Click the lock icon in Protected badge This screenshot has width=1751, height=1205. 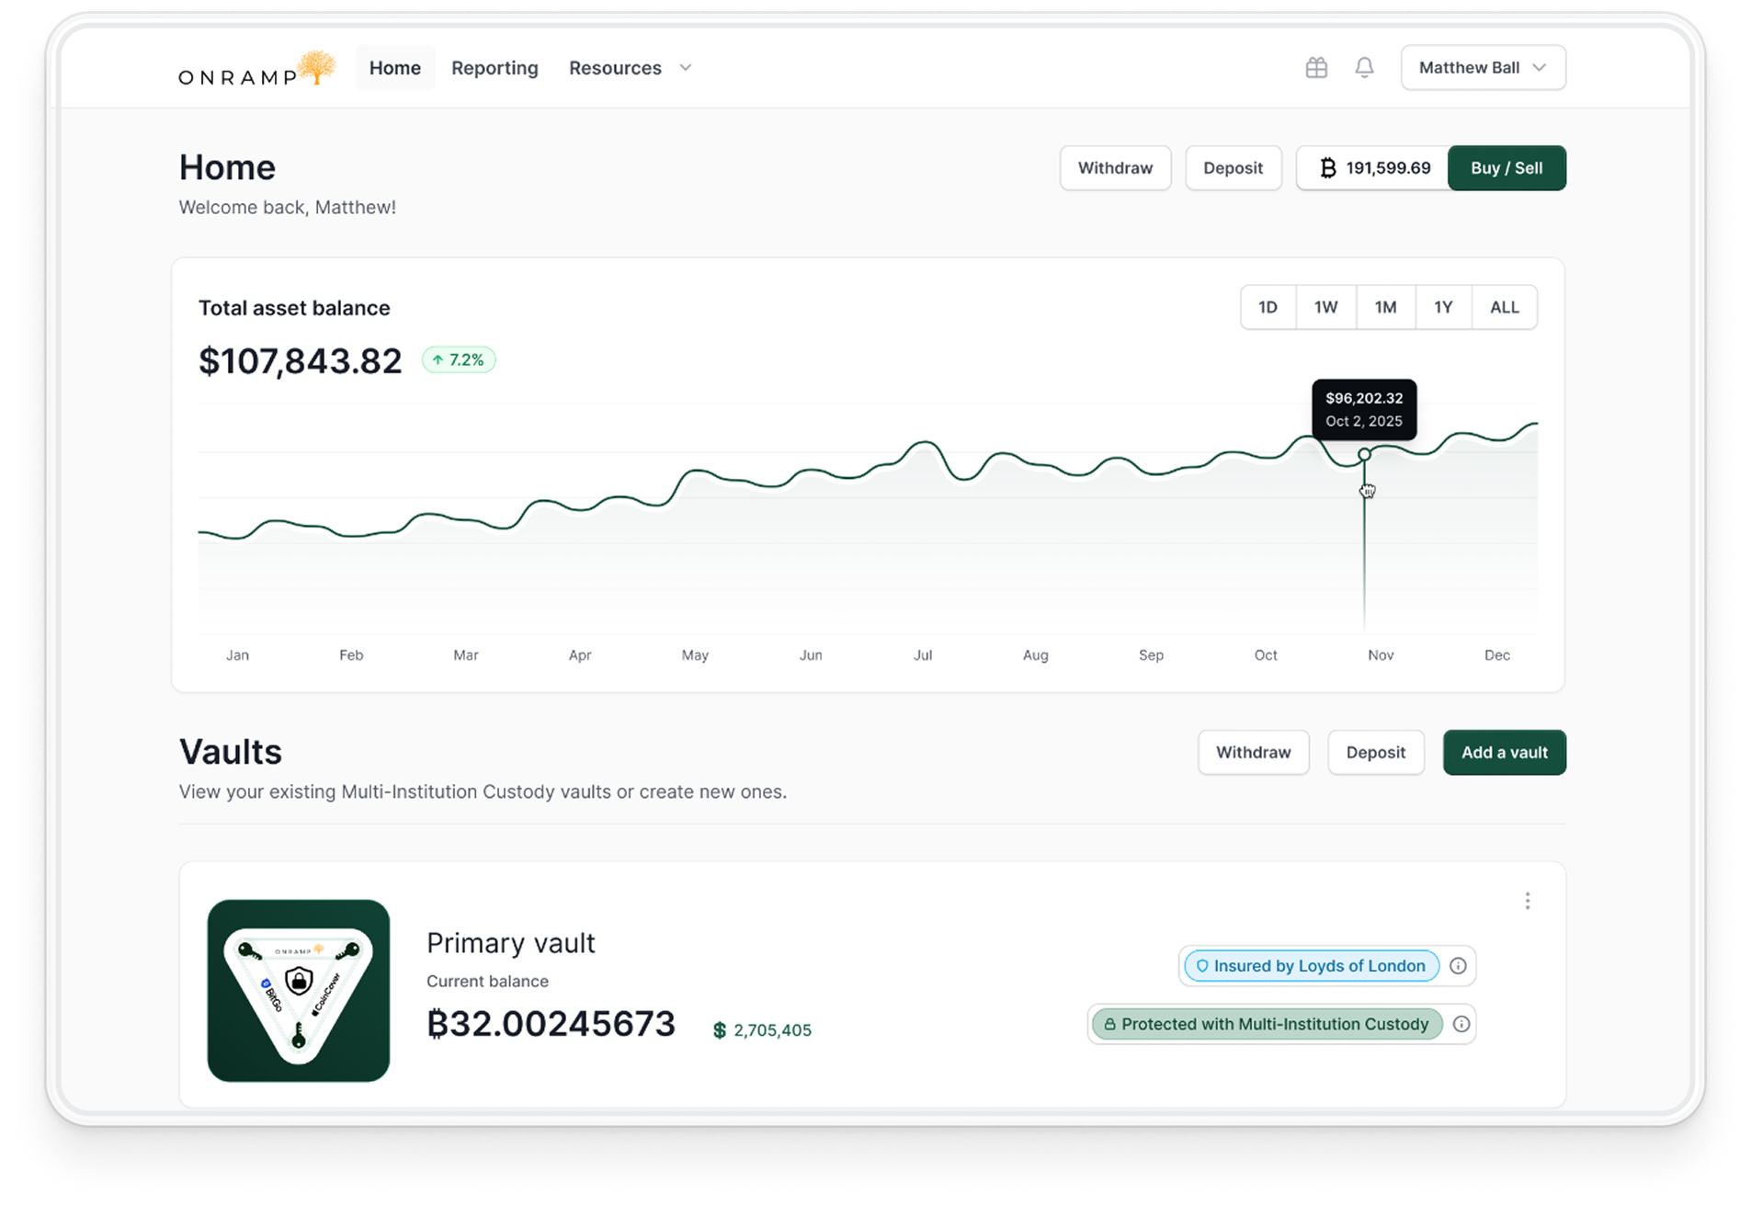coord(1109,1024)
